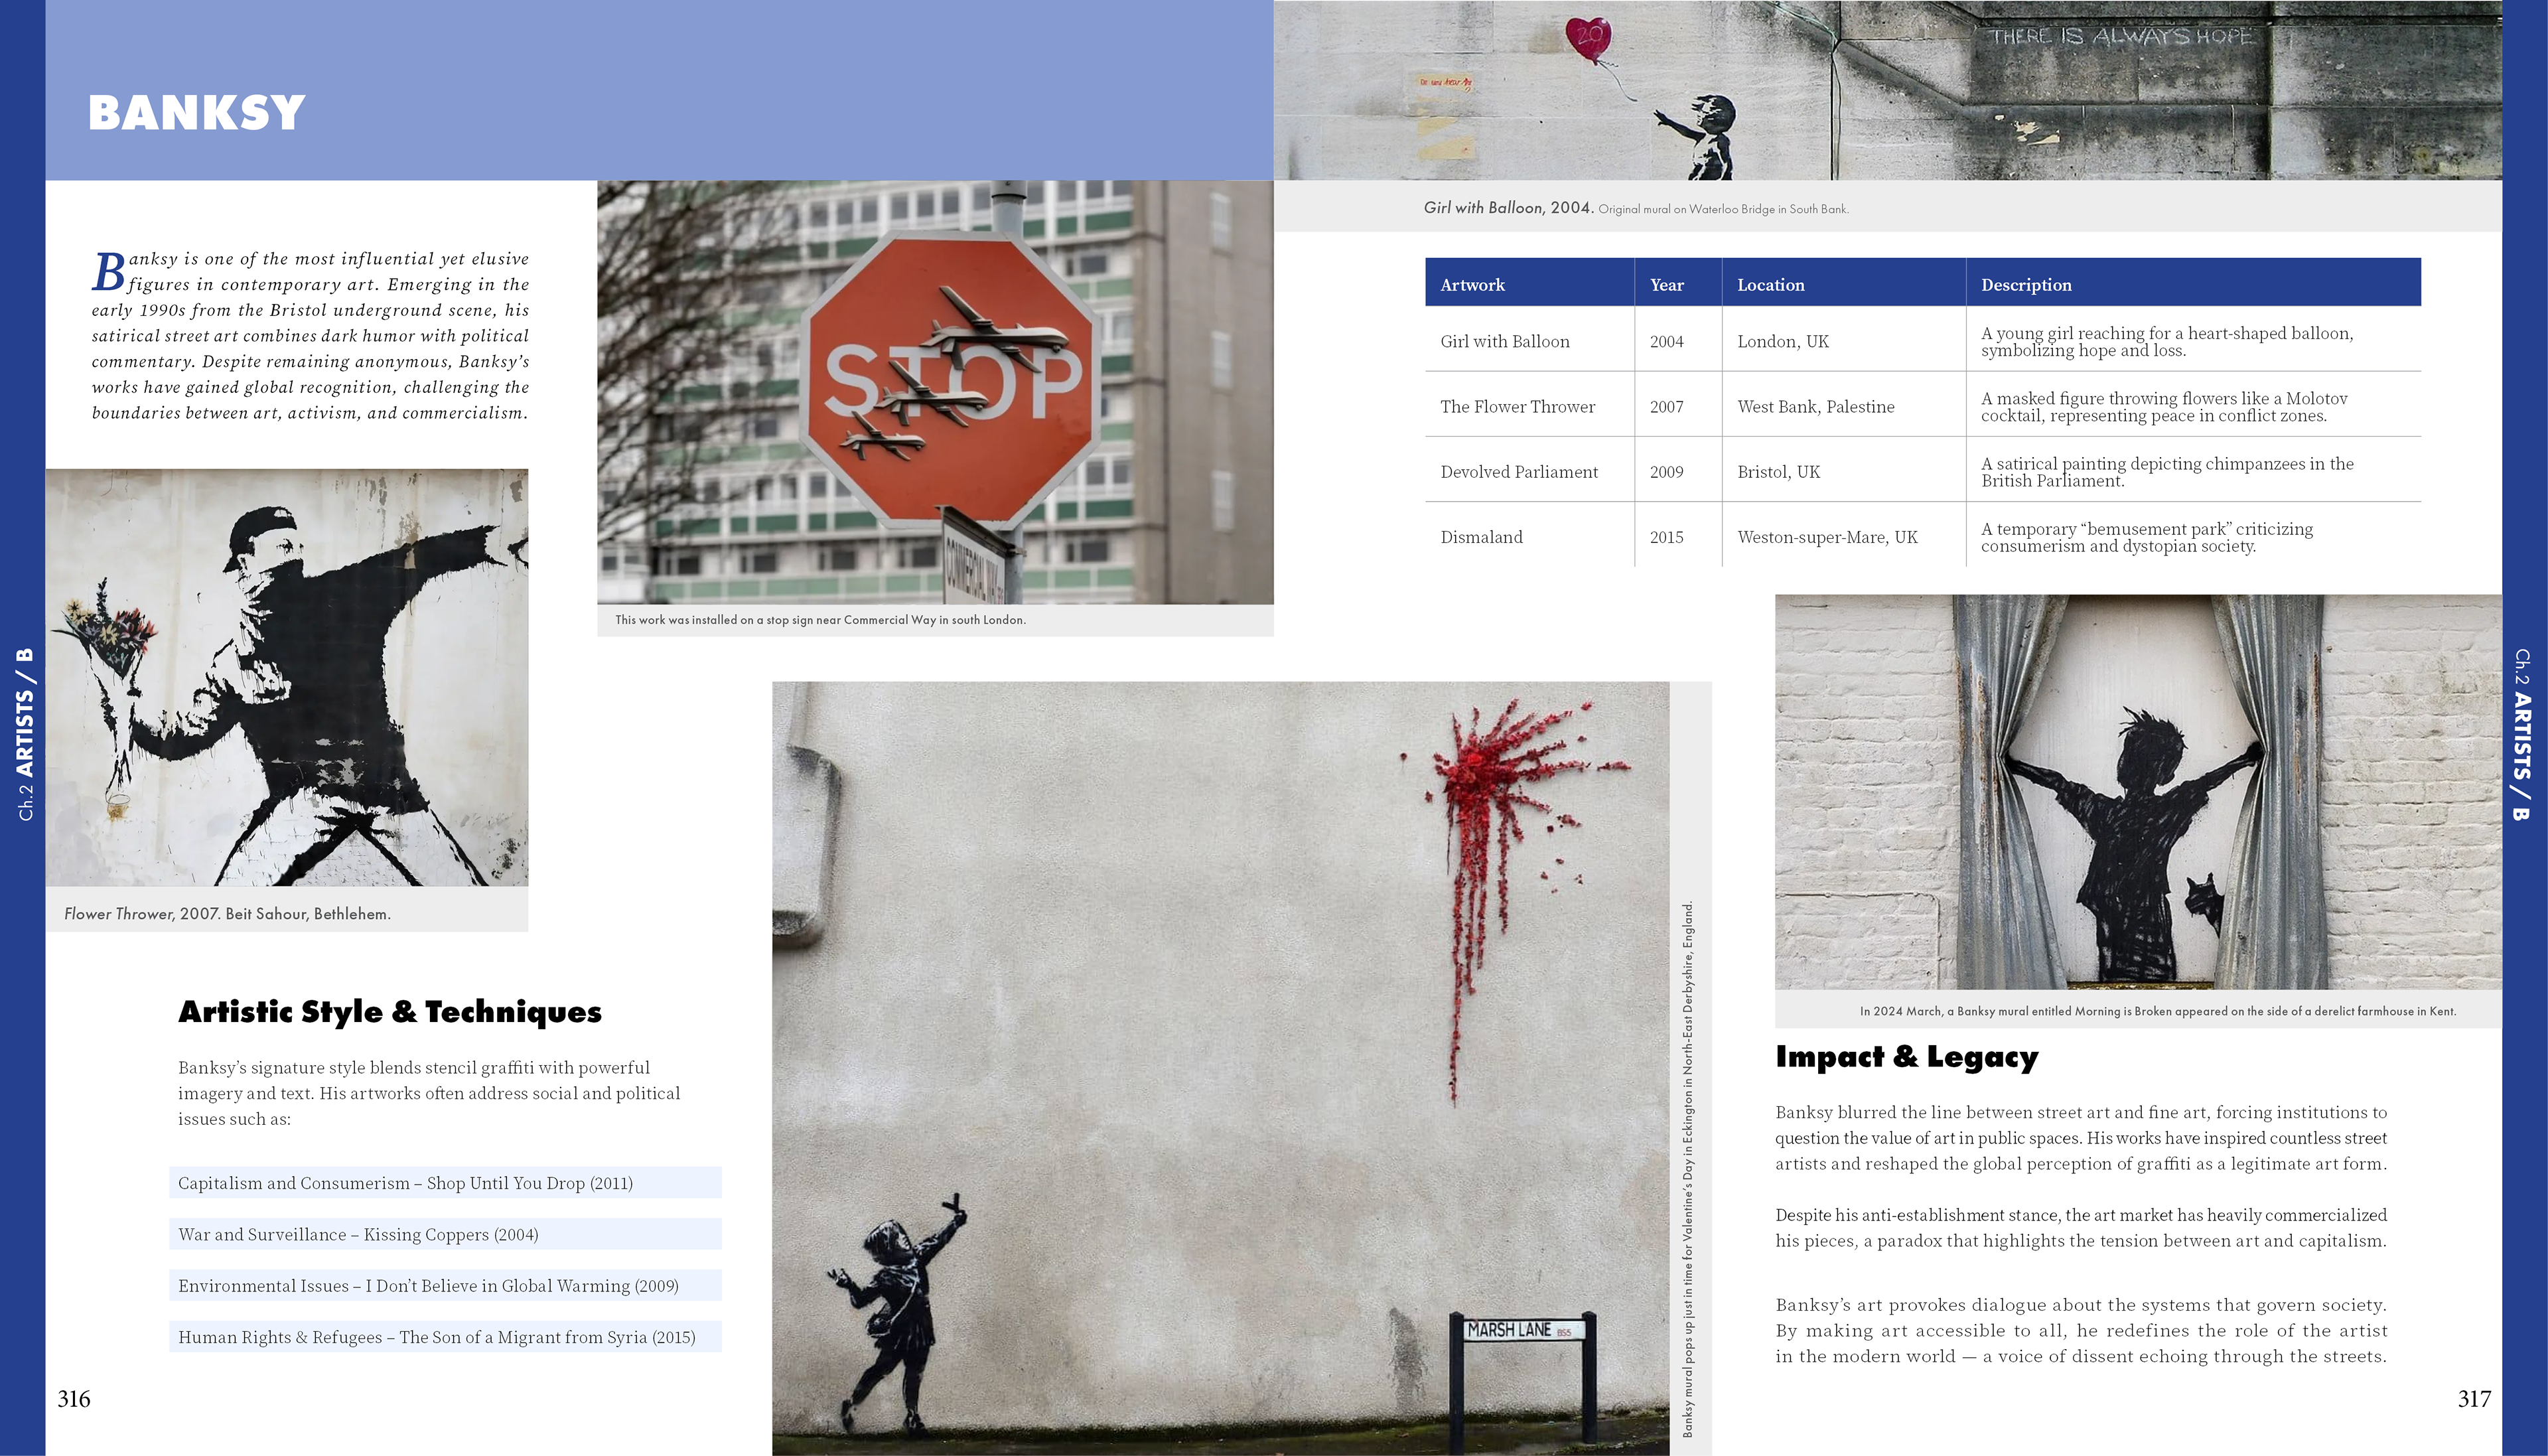
Task: Click the Capitalism and Consumerism list row
Action: [445, 1183]
